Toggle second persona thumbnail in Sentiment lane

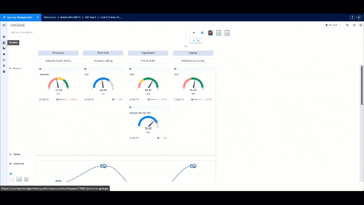19,179
